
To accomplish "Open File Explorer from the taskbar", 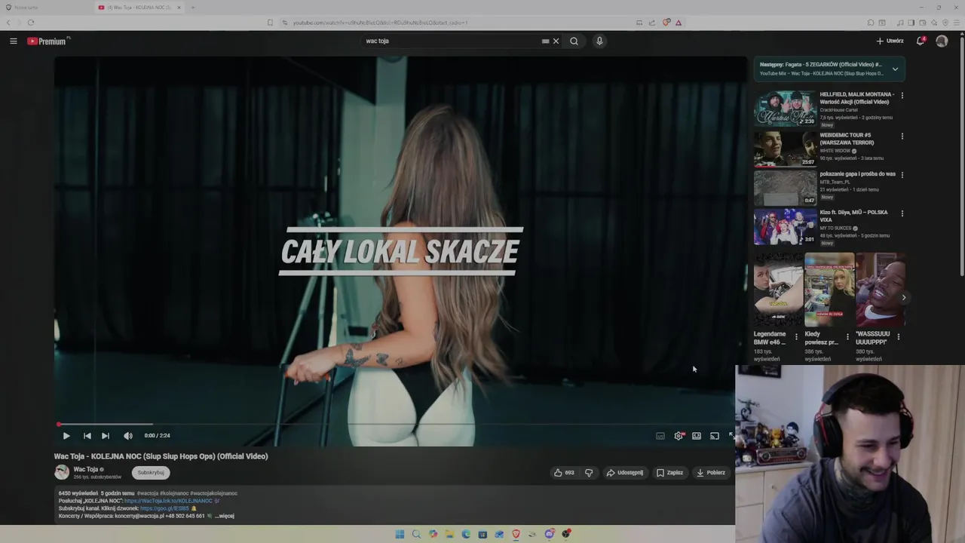I will coord(449,534).
